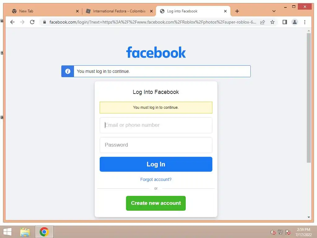Bookmark this page with the star icon
Screen dimensions: 317x238
(272, 22)
